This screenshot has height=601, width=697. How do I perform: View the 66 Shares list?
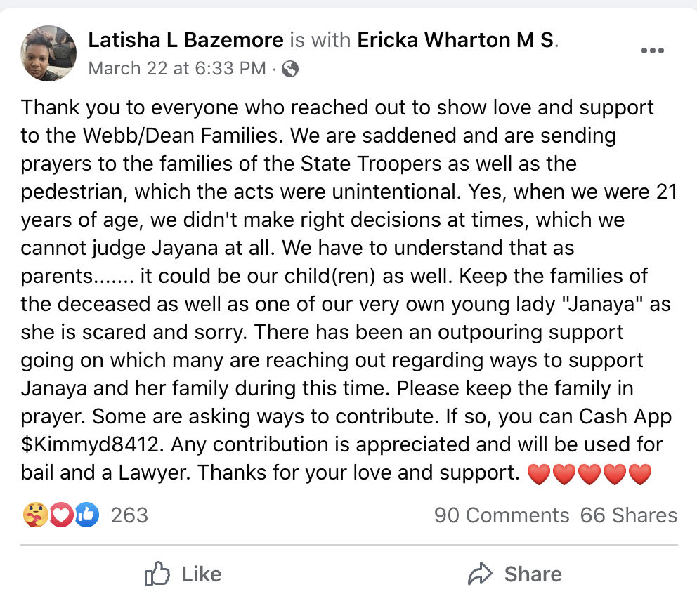(x=629, y=515)
